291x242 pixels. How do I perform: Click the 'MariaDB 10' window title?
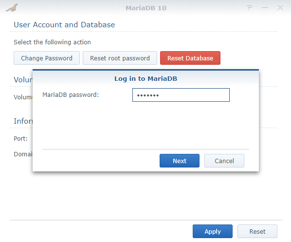coord(146,8)
